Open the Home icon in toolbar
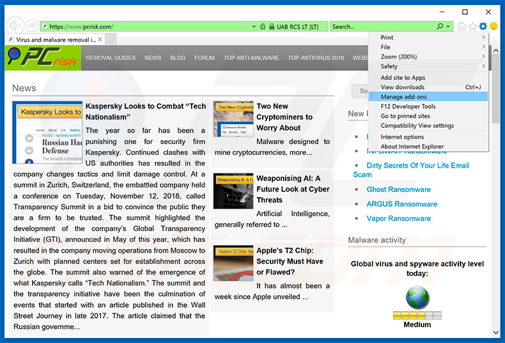The height and width of the screenshot is (343, 505). point(462,26)
